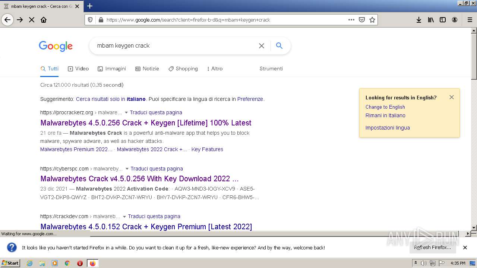Open Preferenze language settings link

click(250, 99)
